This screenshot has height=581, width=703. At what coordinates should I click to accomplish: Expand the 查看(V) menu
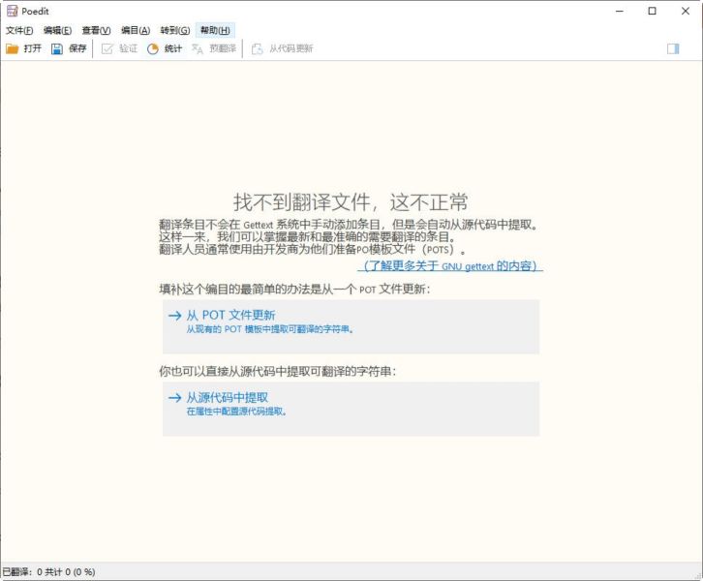[96, 30]
